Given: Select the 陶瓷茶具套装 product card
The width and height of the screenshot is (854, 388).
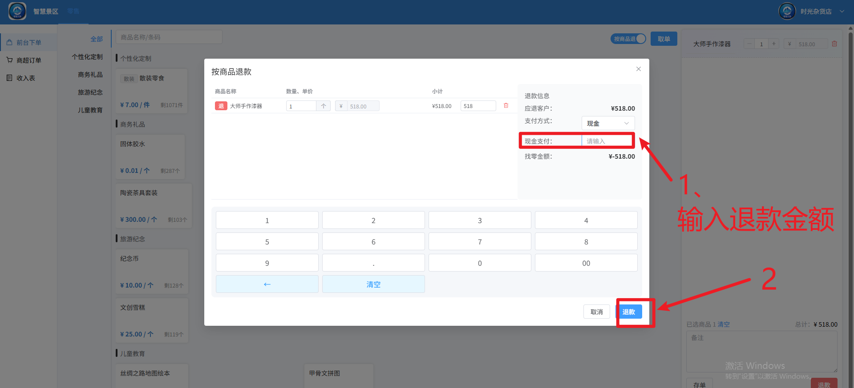Looking at the screenshot, I should [x=154, y=206].
